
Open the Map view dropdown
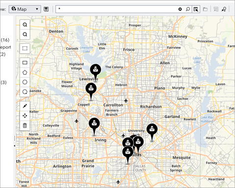(25, 9)
